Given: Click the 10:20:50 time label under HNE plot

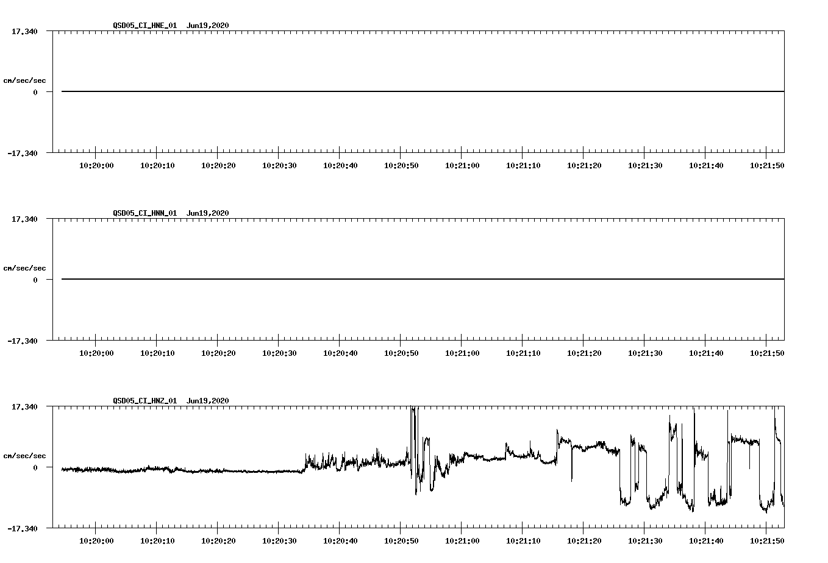Looking at the screenshot, I should click(x=401, y=166).
